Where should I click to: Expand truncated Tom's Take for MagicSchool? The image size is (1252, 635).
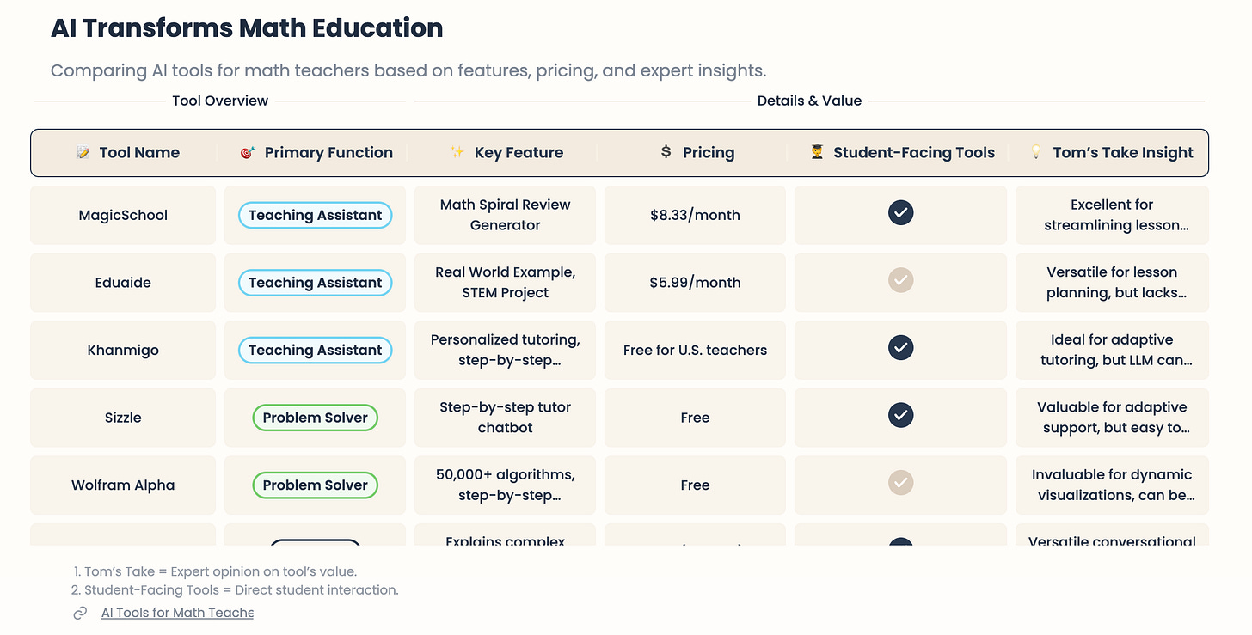tap(1111, 216)
